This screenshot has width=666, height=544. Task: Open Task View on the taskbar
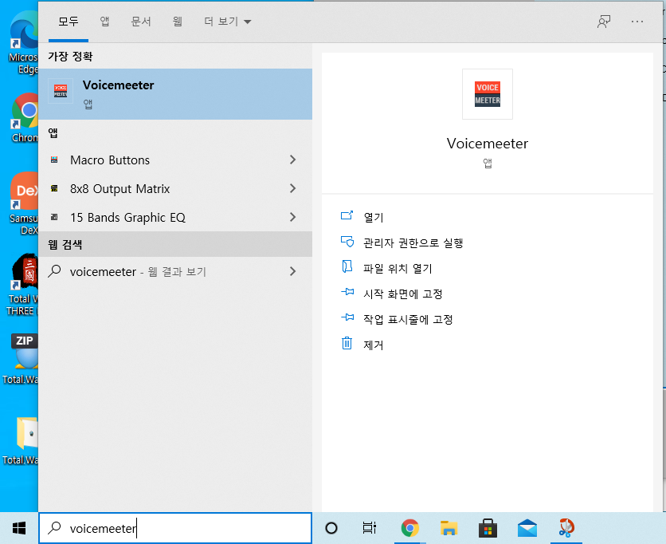coord(369,528)
